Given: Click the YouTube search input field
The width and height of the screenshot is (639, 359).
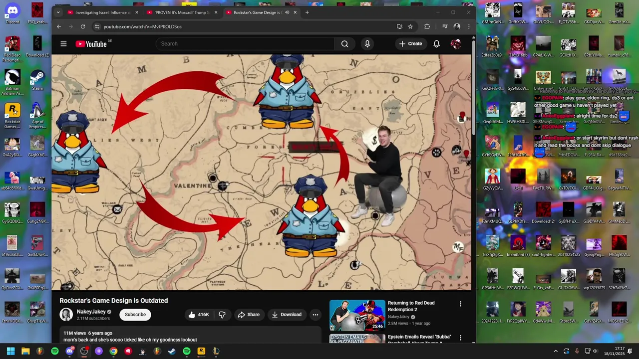Looking at the screenshot, I should pyautogui.click(x=245, y=44).
